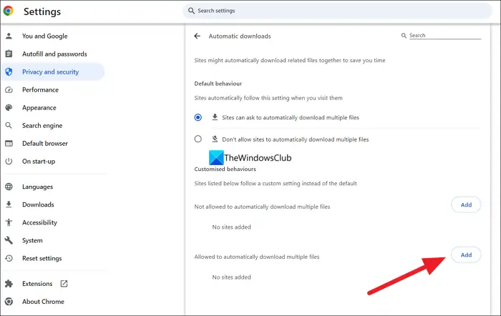
Task: Add site to Allowed to automatically download list
Action: click(x=466, y=255)
